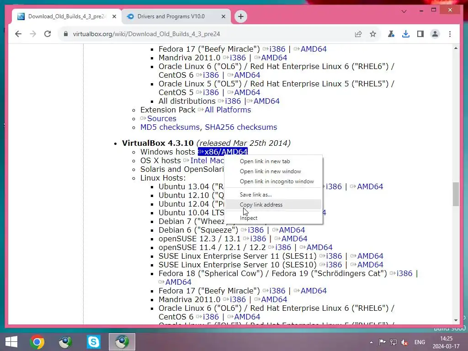Viewport: 468px width, 351px height.
Task: Open Debian 6 Squeeze AMD64 link
Action: (x=292, y=230)
